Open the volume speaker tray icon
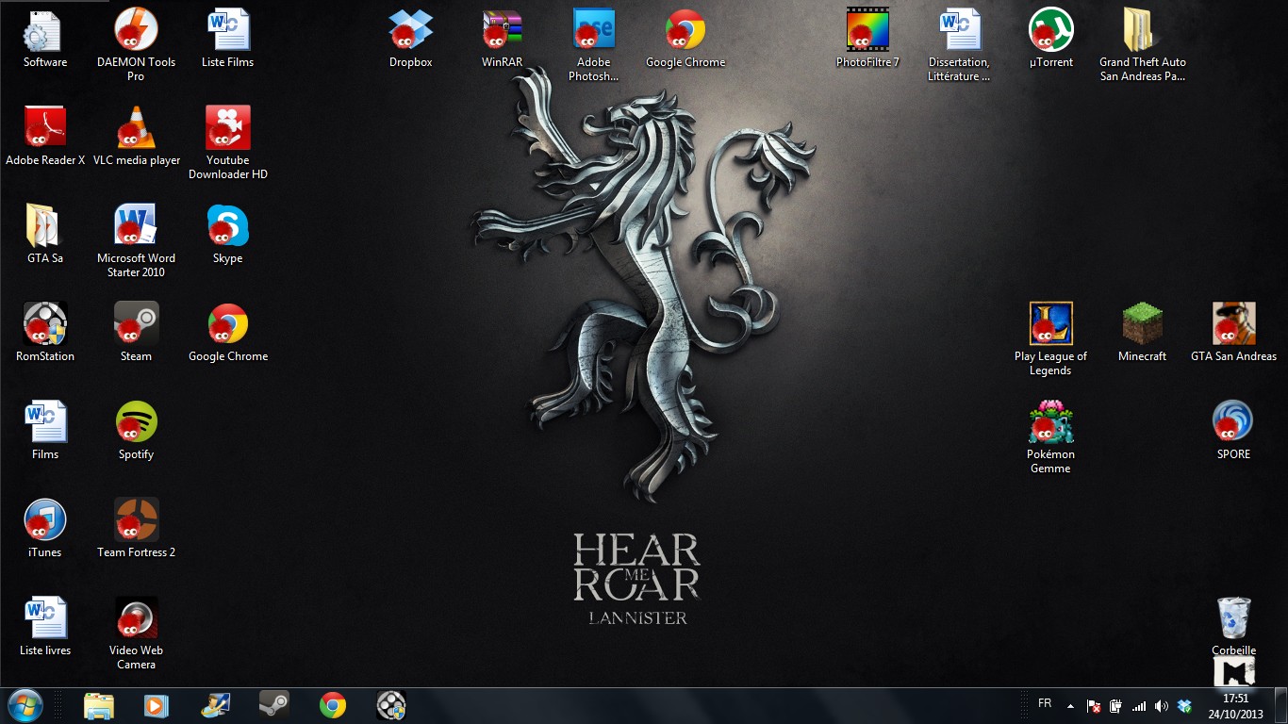The width and height of the screenshot is (1288, 724). click(1162, 706)
